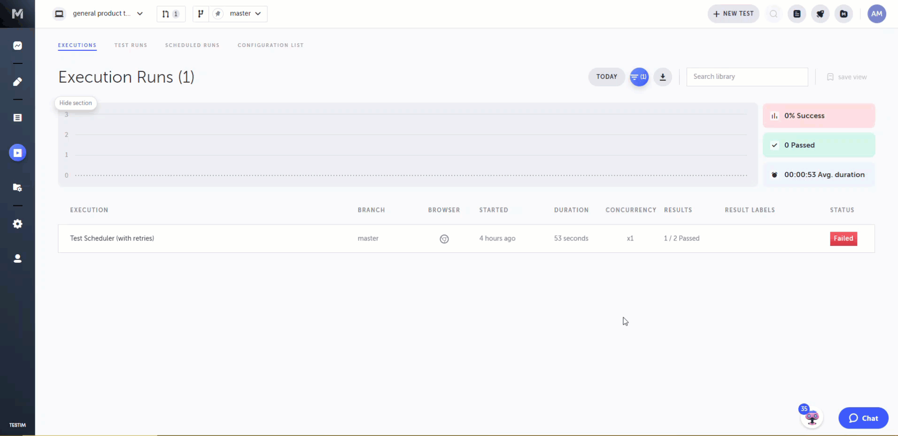
Task: Click the x1 concurrency cell
Action: pyautogui.click(x=630, y=238)
